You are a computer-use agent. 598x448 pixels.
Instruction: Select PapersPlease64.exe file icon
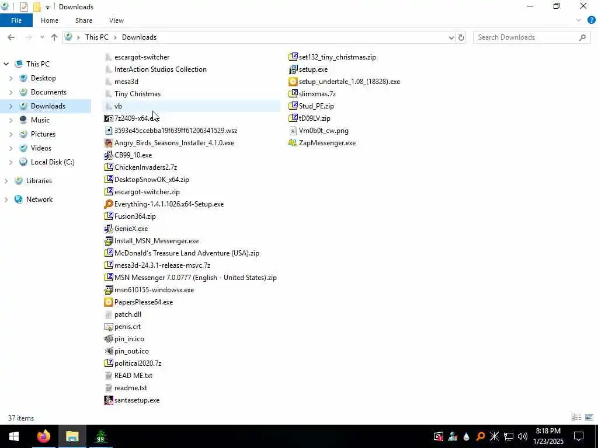[108, 302]
